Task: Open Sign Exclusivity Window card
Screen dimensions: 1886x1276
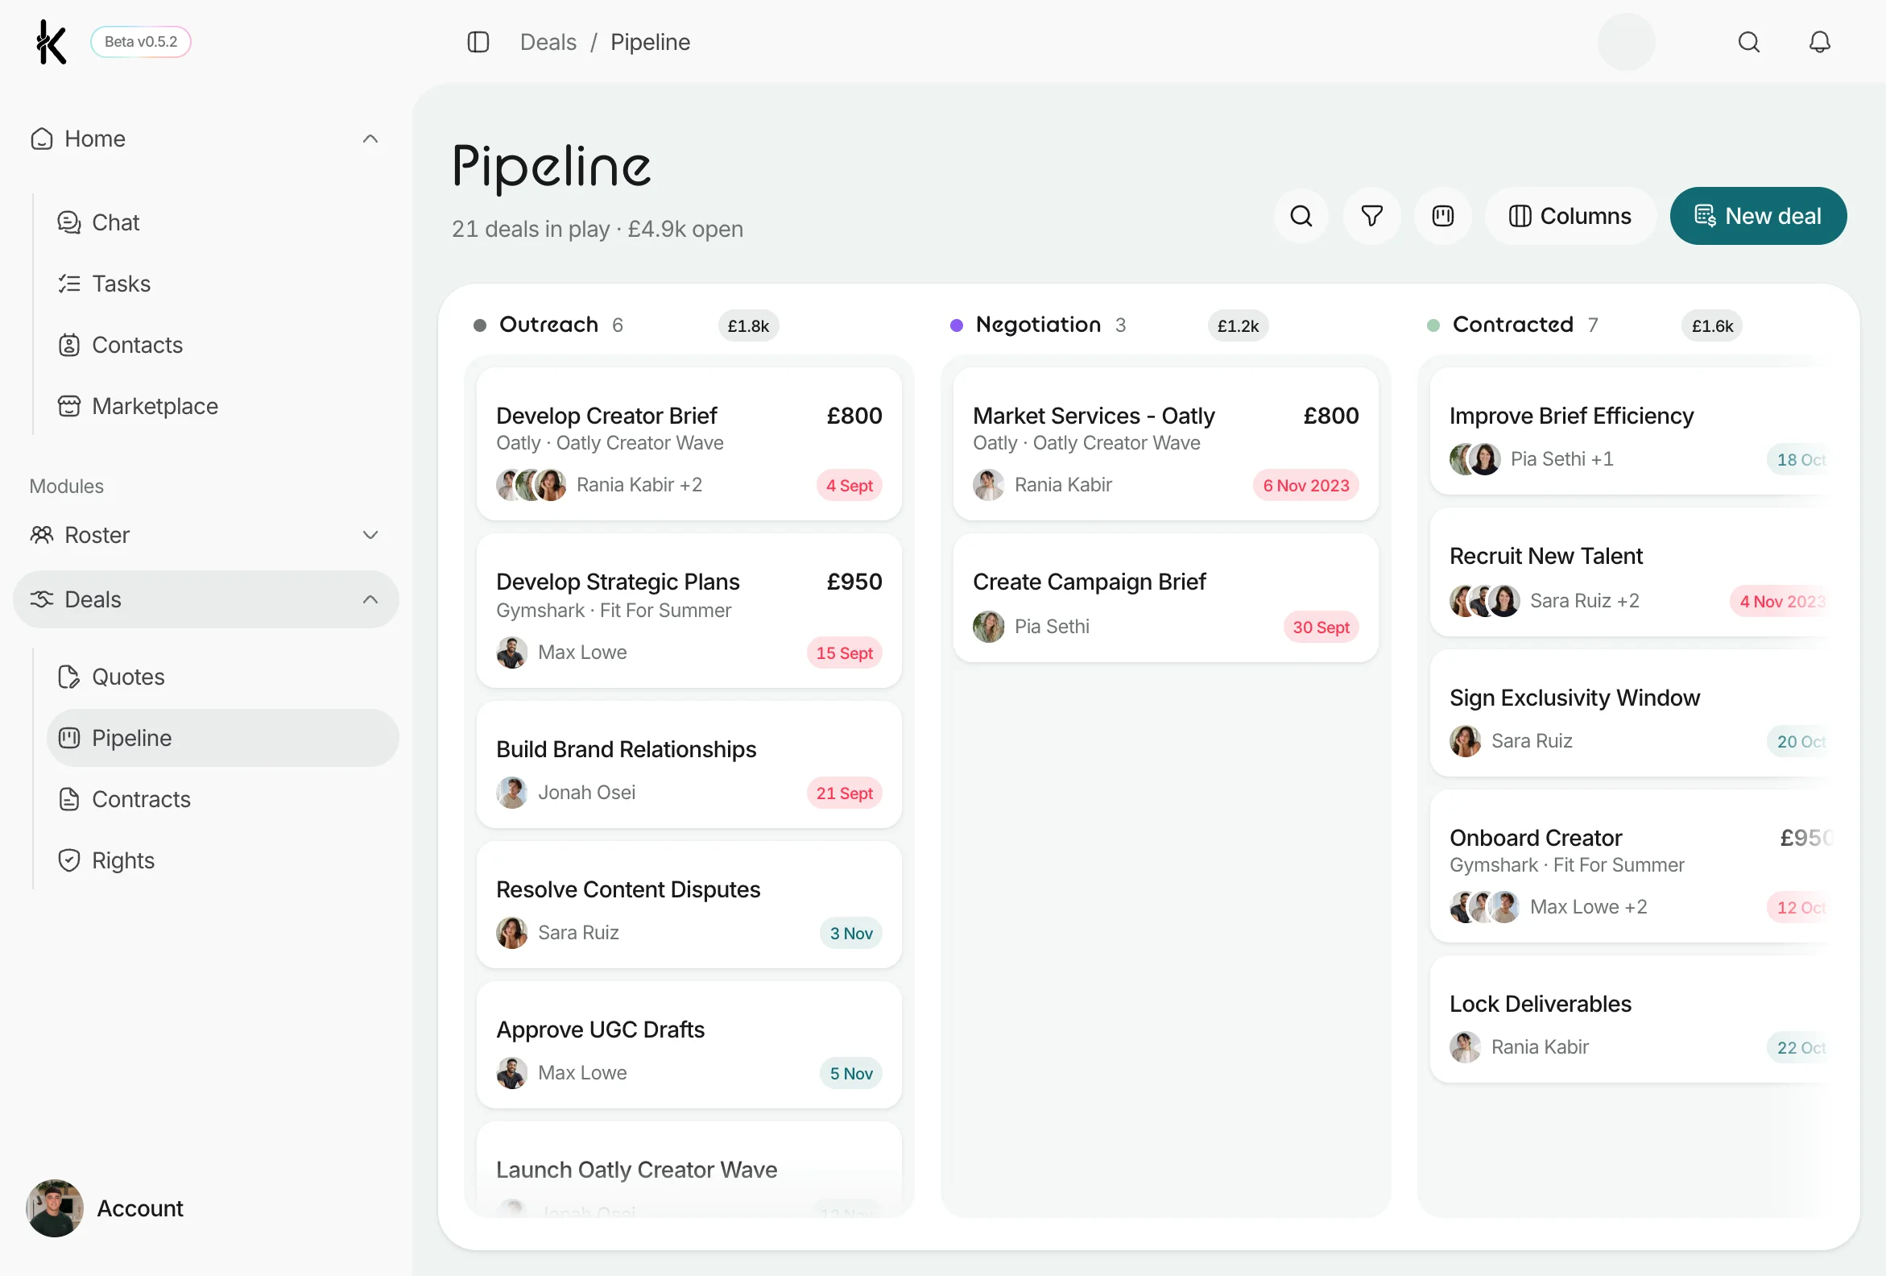Action: tap(1632, 714)
